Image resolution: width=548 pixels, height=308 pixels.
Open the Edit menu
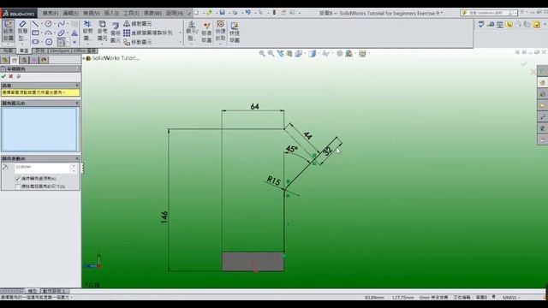70,14
